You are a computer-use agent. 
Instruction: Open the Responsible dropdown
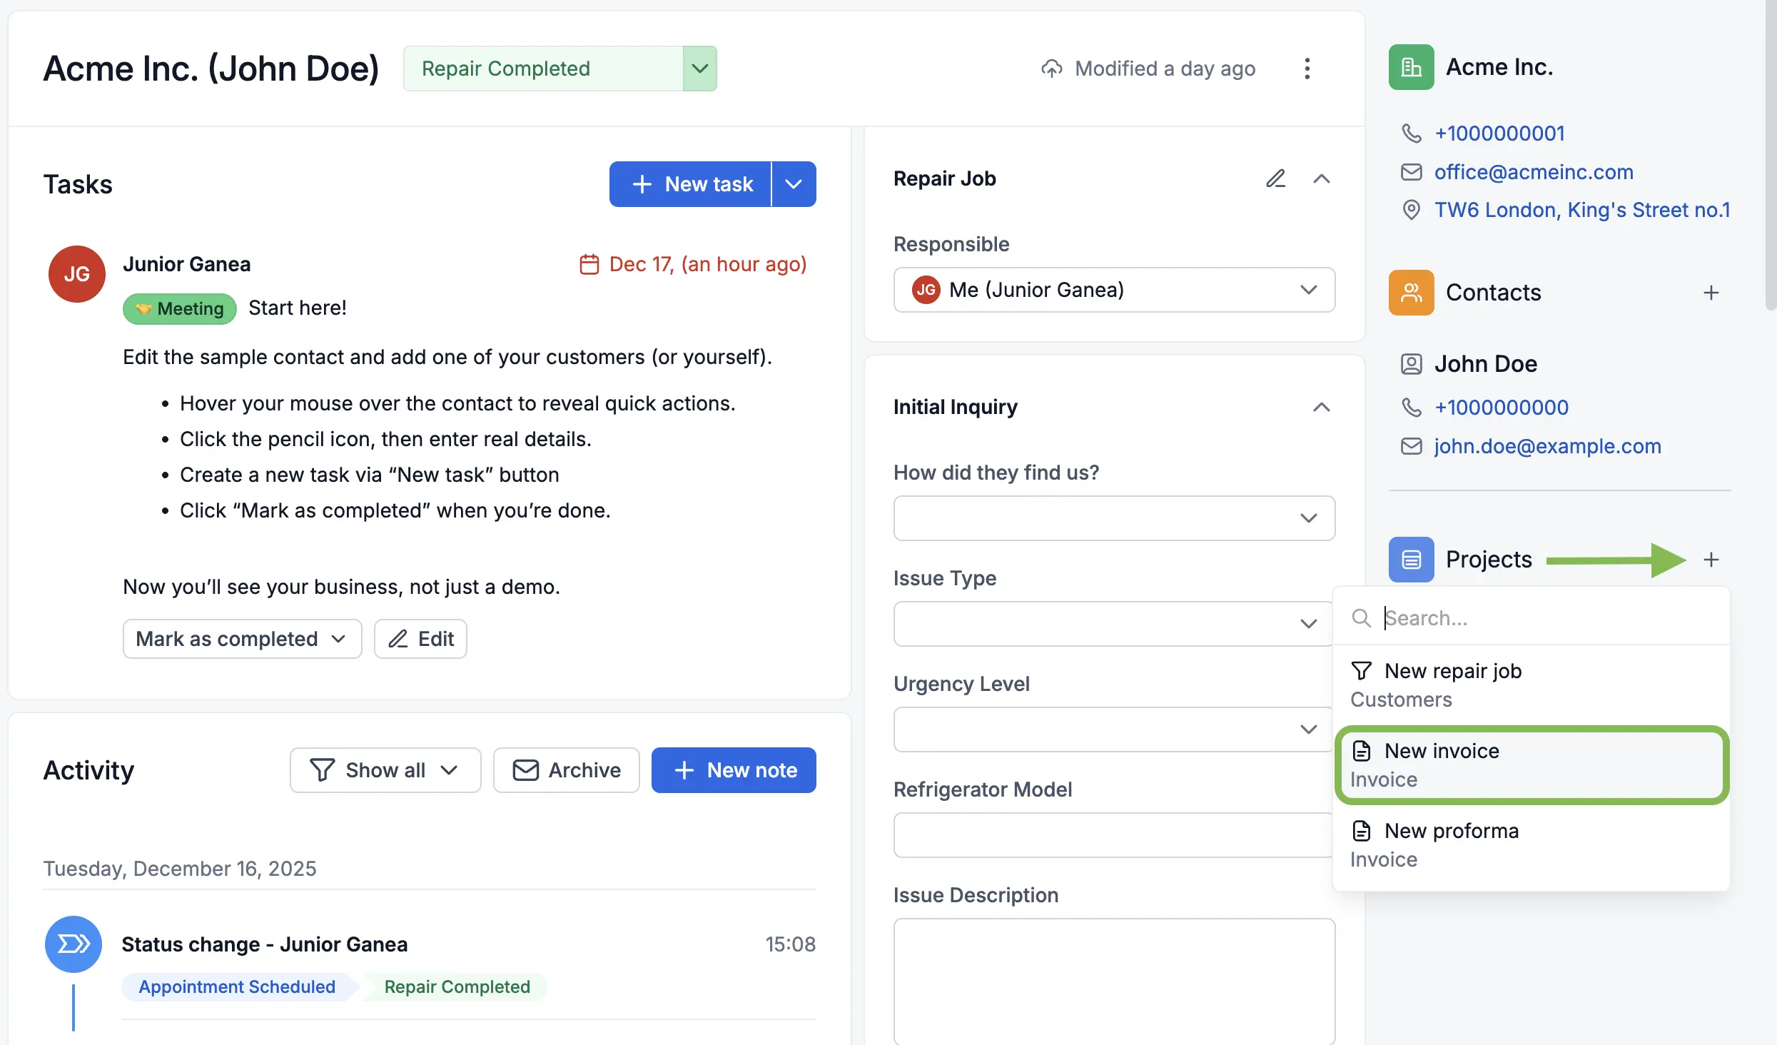1114,290
